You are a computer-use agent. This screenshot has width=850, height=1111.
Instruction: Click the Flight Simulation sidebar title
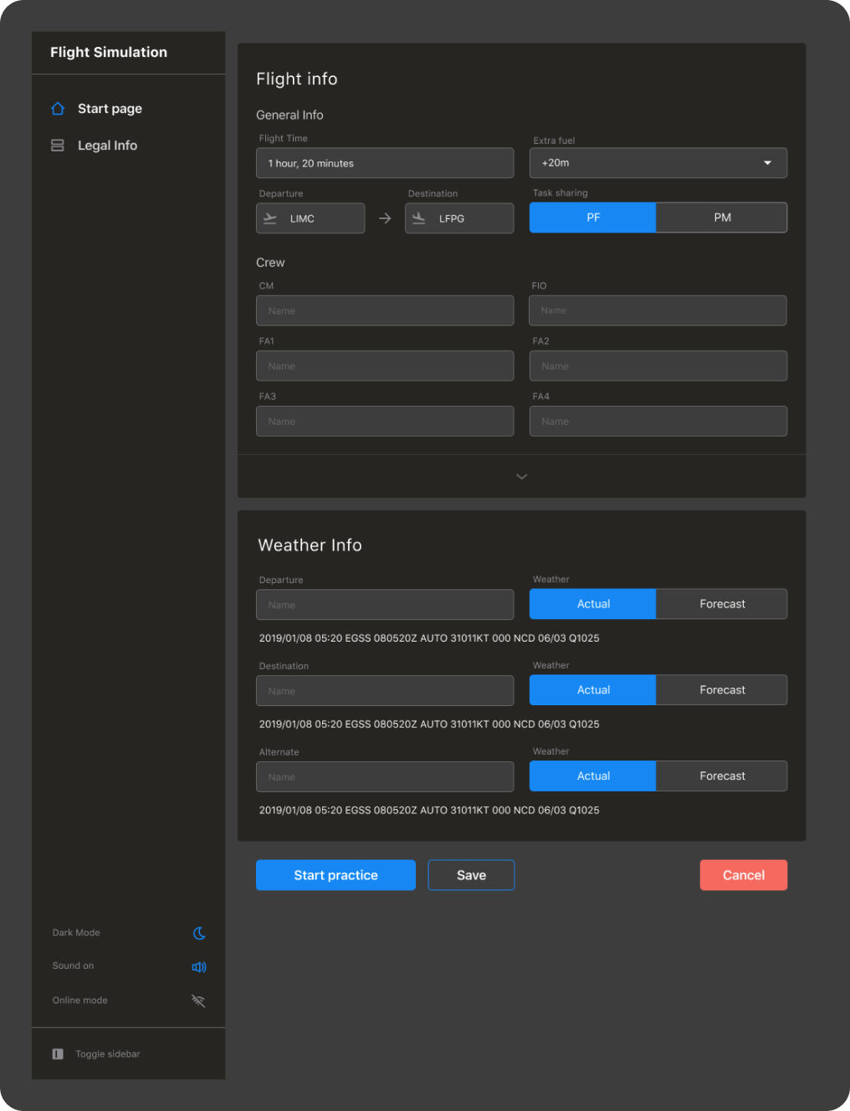pos(109,52)
